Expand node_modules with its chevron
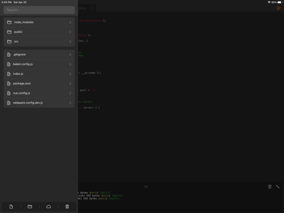Screen dimensions: 284x213 click(70, 22)
